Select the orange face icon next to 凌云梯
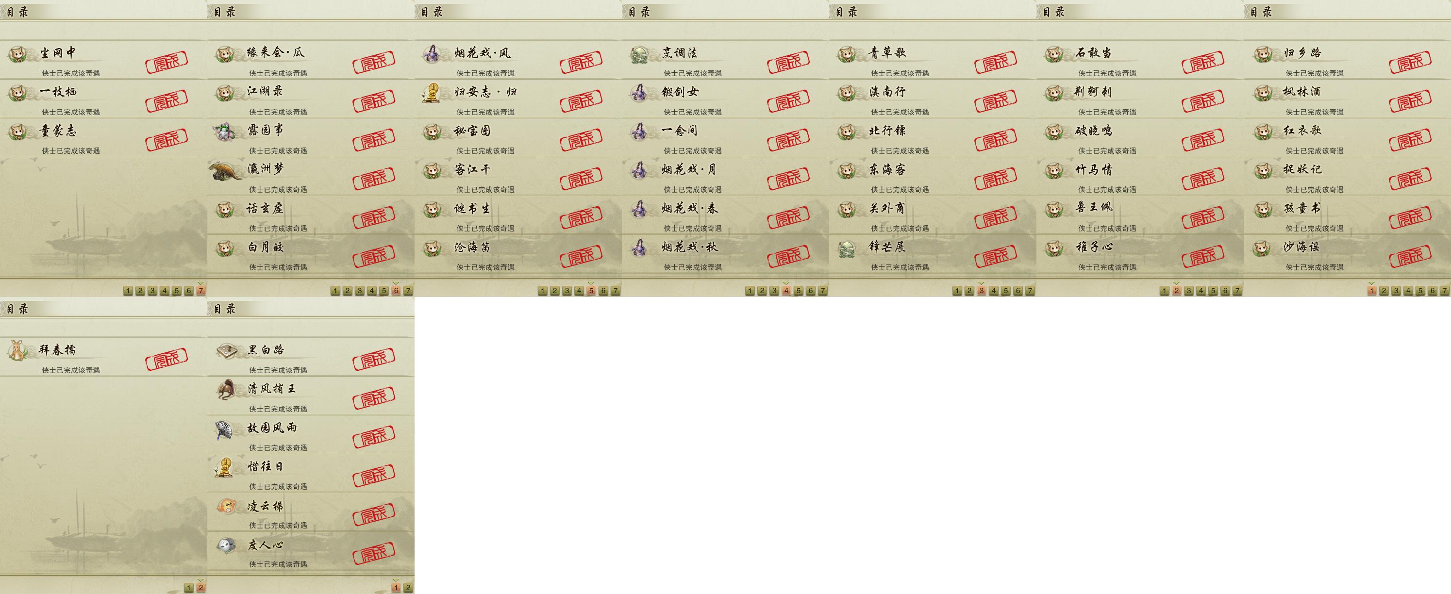This screenshot has width=1451, height=594. (226, 506)
